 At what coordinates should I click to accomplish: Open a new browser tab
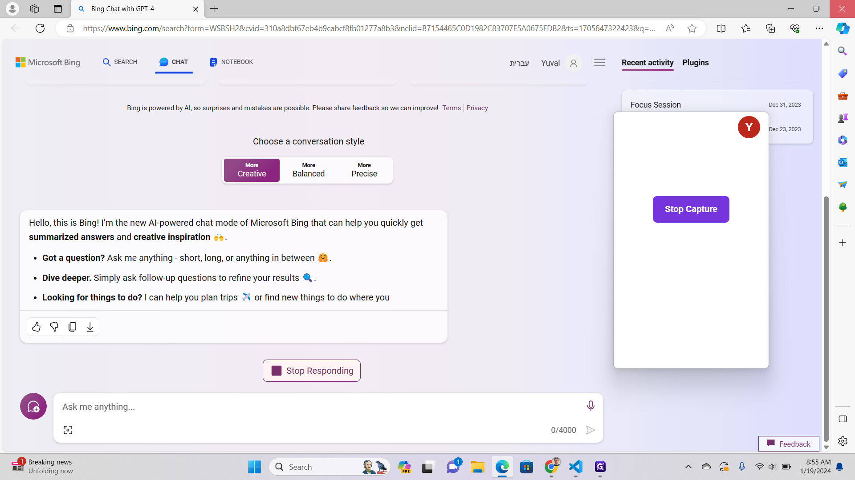pyautogui.click(x=214, y=9)
